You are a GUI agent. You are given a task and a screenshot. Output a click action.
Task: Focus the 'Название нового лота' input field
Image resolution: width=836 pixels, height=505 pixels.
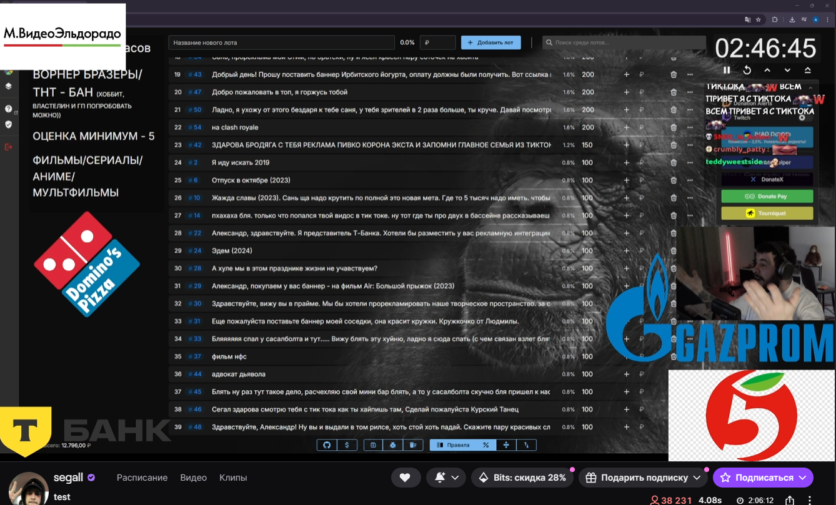[x=281, y=42]
